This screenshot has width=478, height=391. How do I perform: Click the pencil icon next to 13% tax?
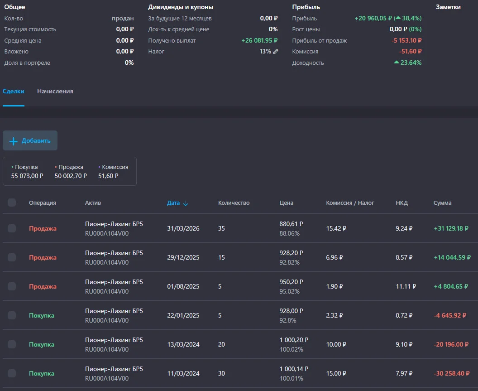point(275,52)
